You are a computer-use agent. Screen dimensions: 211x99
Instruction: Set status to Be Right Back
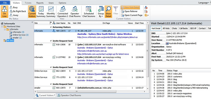pyautogui.click(x=18, y=11)
